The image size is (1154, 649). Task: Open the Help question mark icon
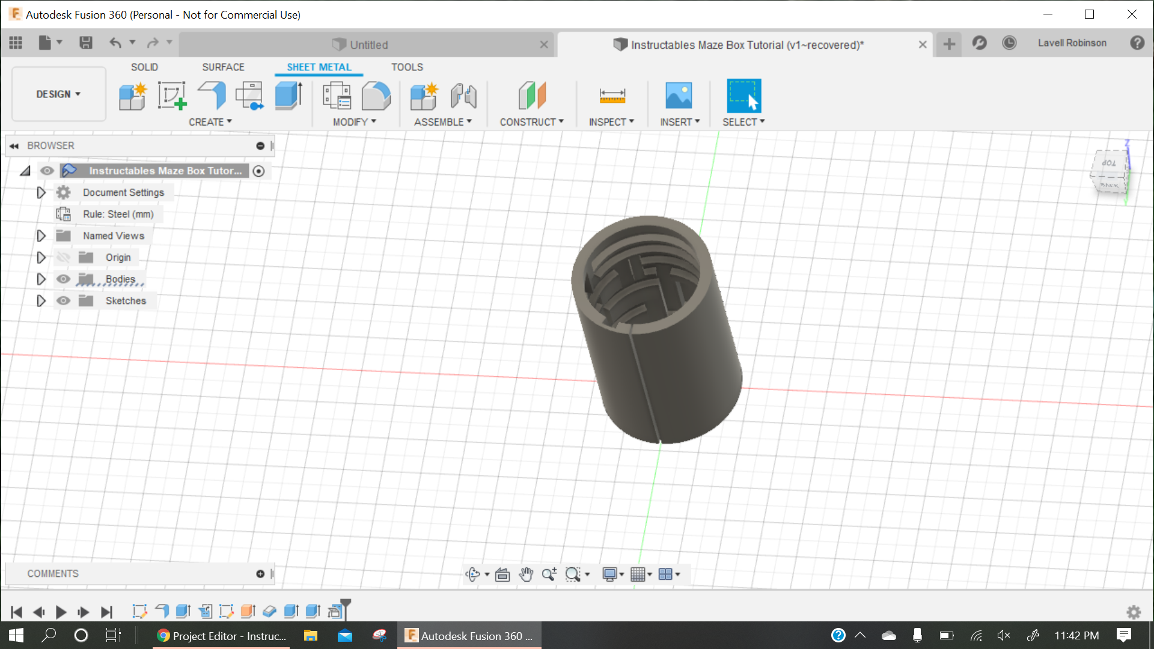click(x=1137, y=43)
